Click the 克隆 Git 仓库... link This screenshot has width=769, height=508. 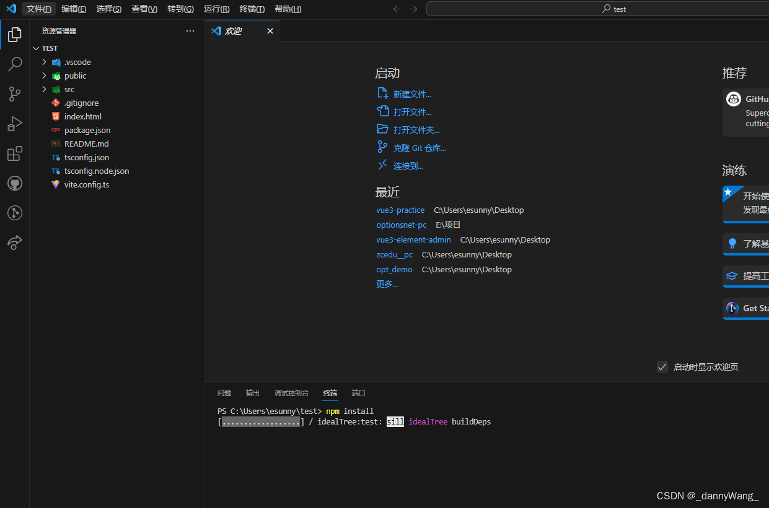[420, 148]
